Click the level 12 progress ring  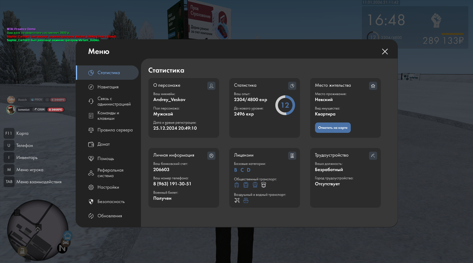[x=285, y=105]
